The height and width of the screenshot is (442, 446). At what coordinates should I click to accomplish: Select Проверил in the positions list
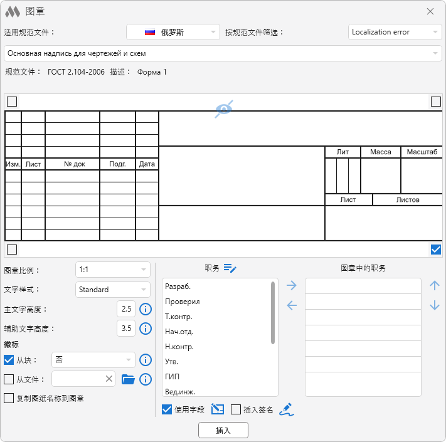pyautogui.click(x=183, y=302)
